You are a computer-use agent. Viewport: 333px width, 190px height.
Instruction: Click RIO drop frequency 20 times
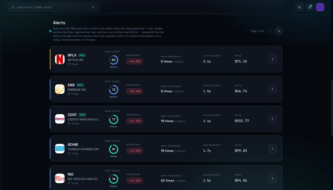[x=167, y=180]
